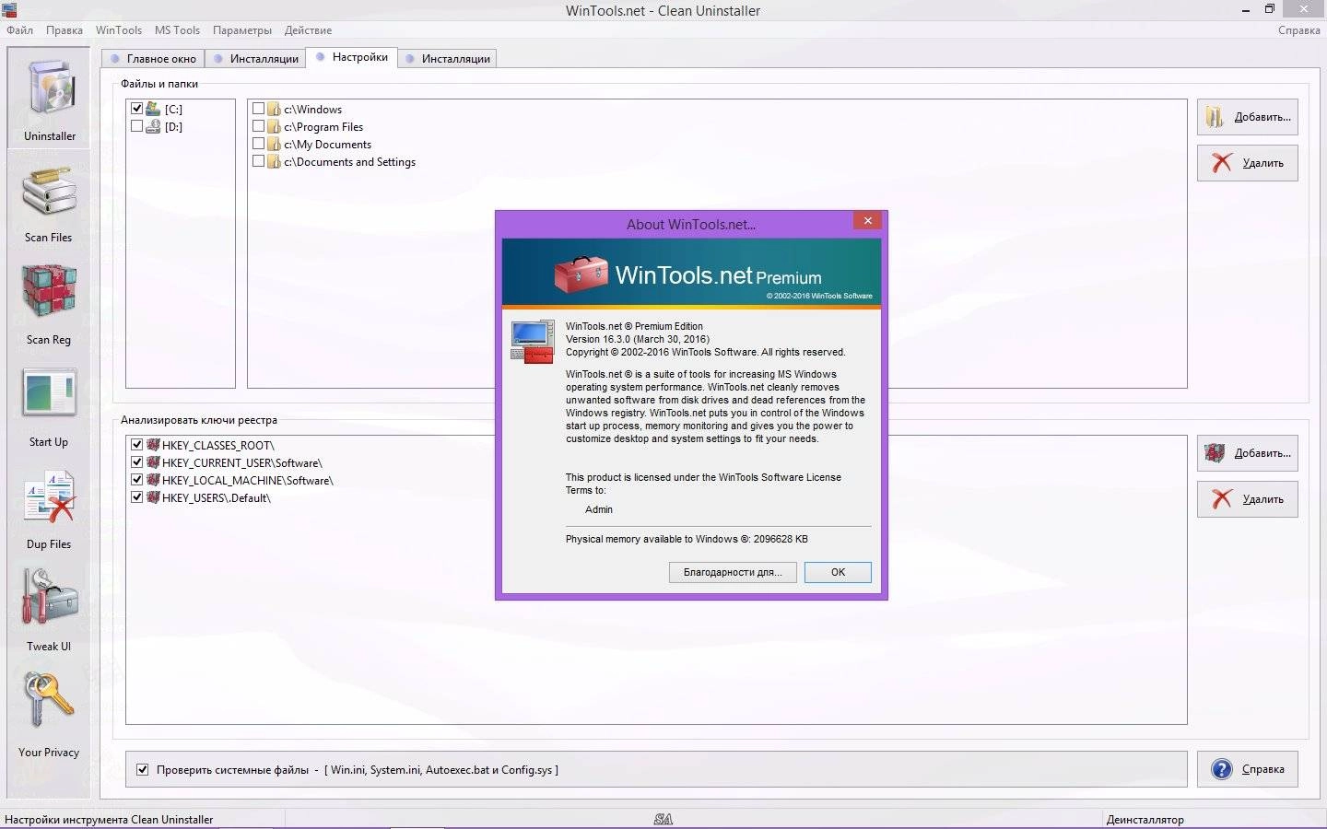Screen dimensions: 1327x829
Task: Click the c:\Windows folder icon
Action: pos(274,109)
